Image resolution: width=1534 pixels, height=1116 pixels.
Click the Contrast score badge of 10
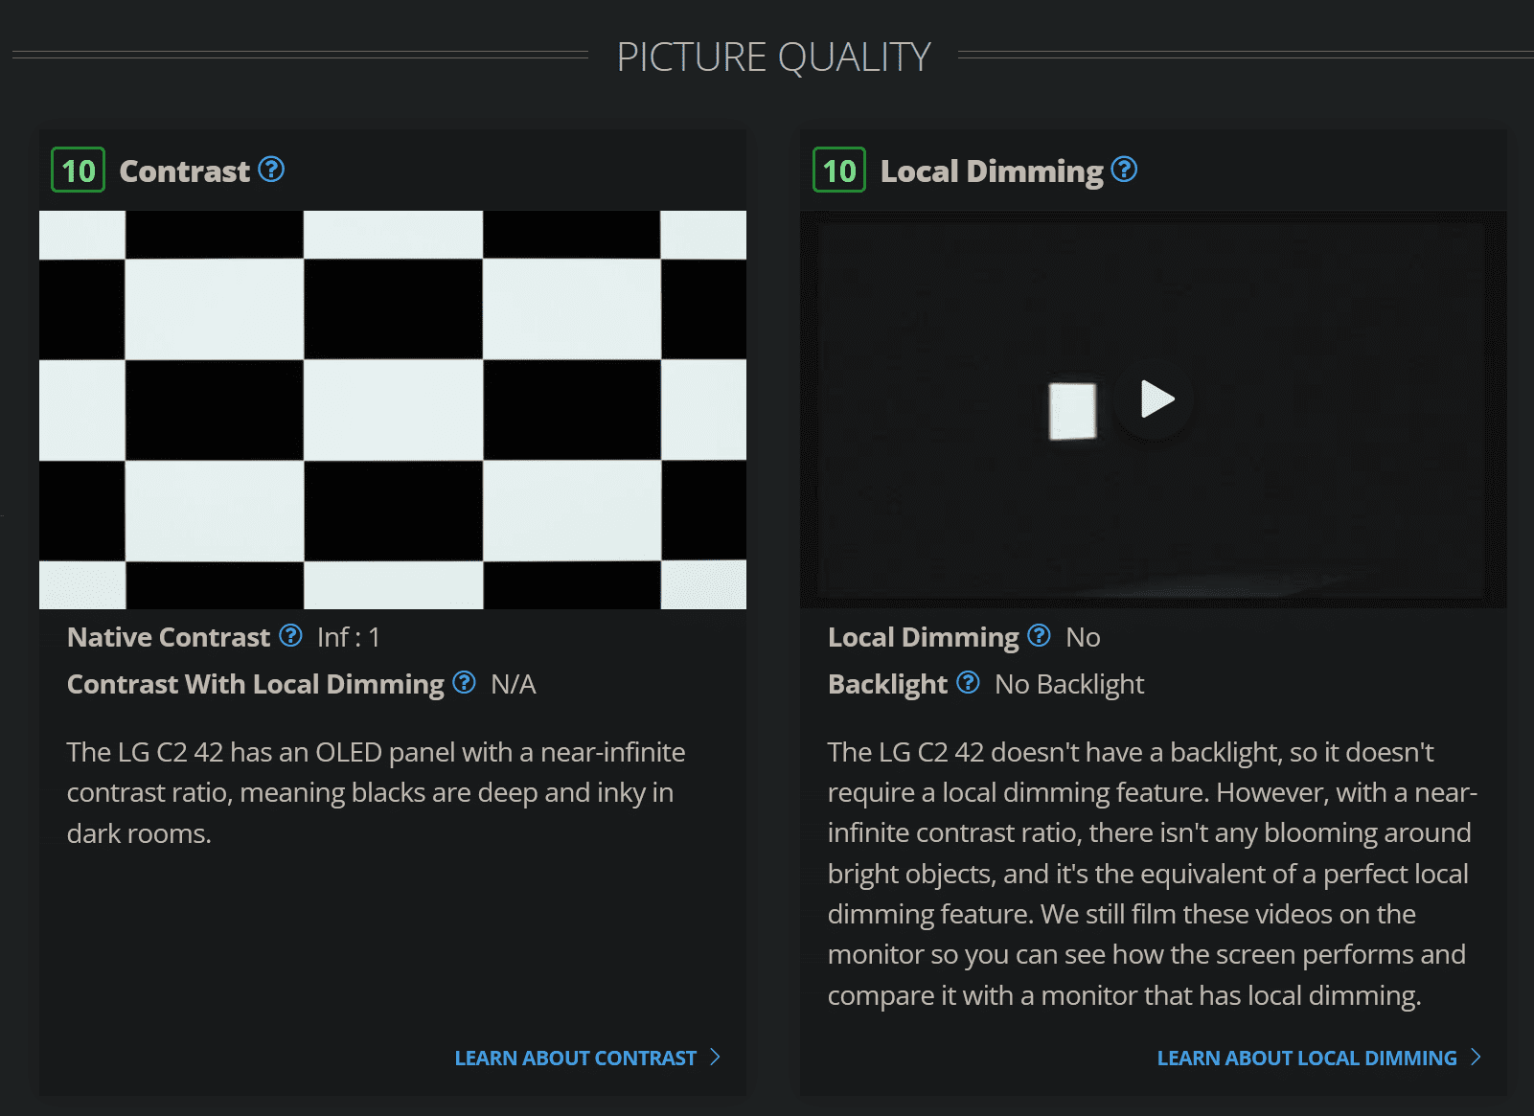click(x=78, y=171)
